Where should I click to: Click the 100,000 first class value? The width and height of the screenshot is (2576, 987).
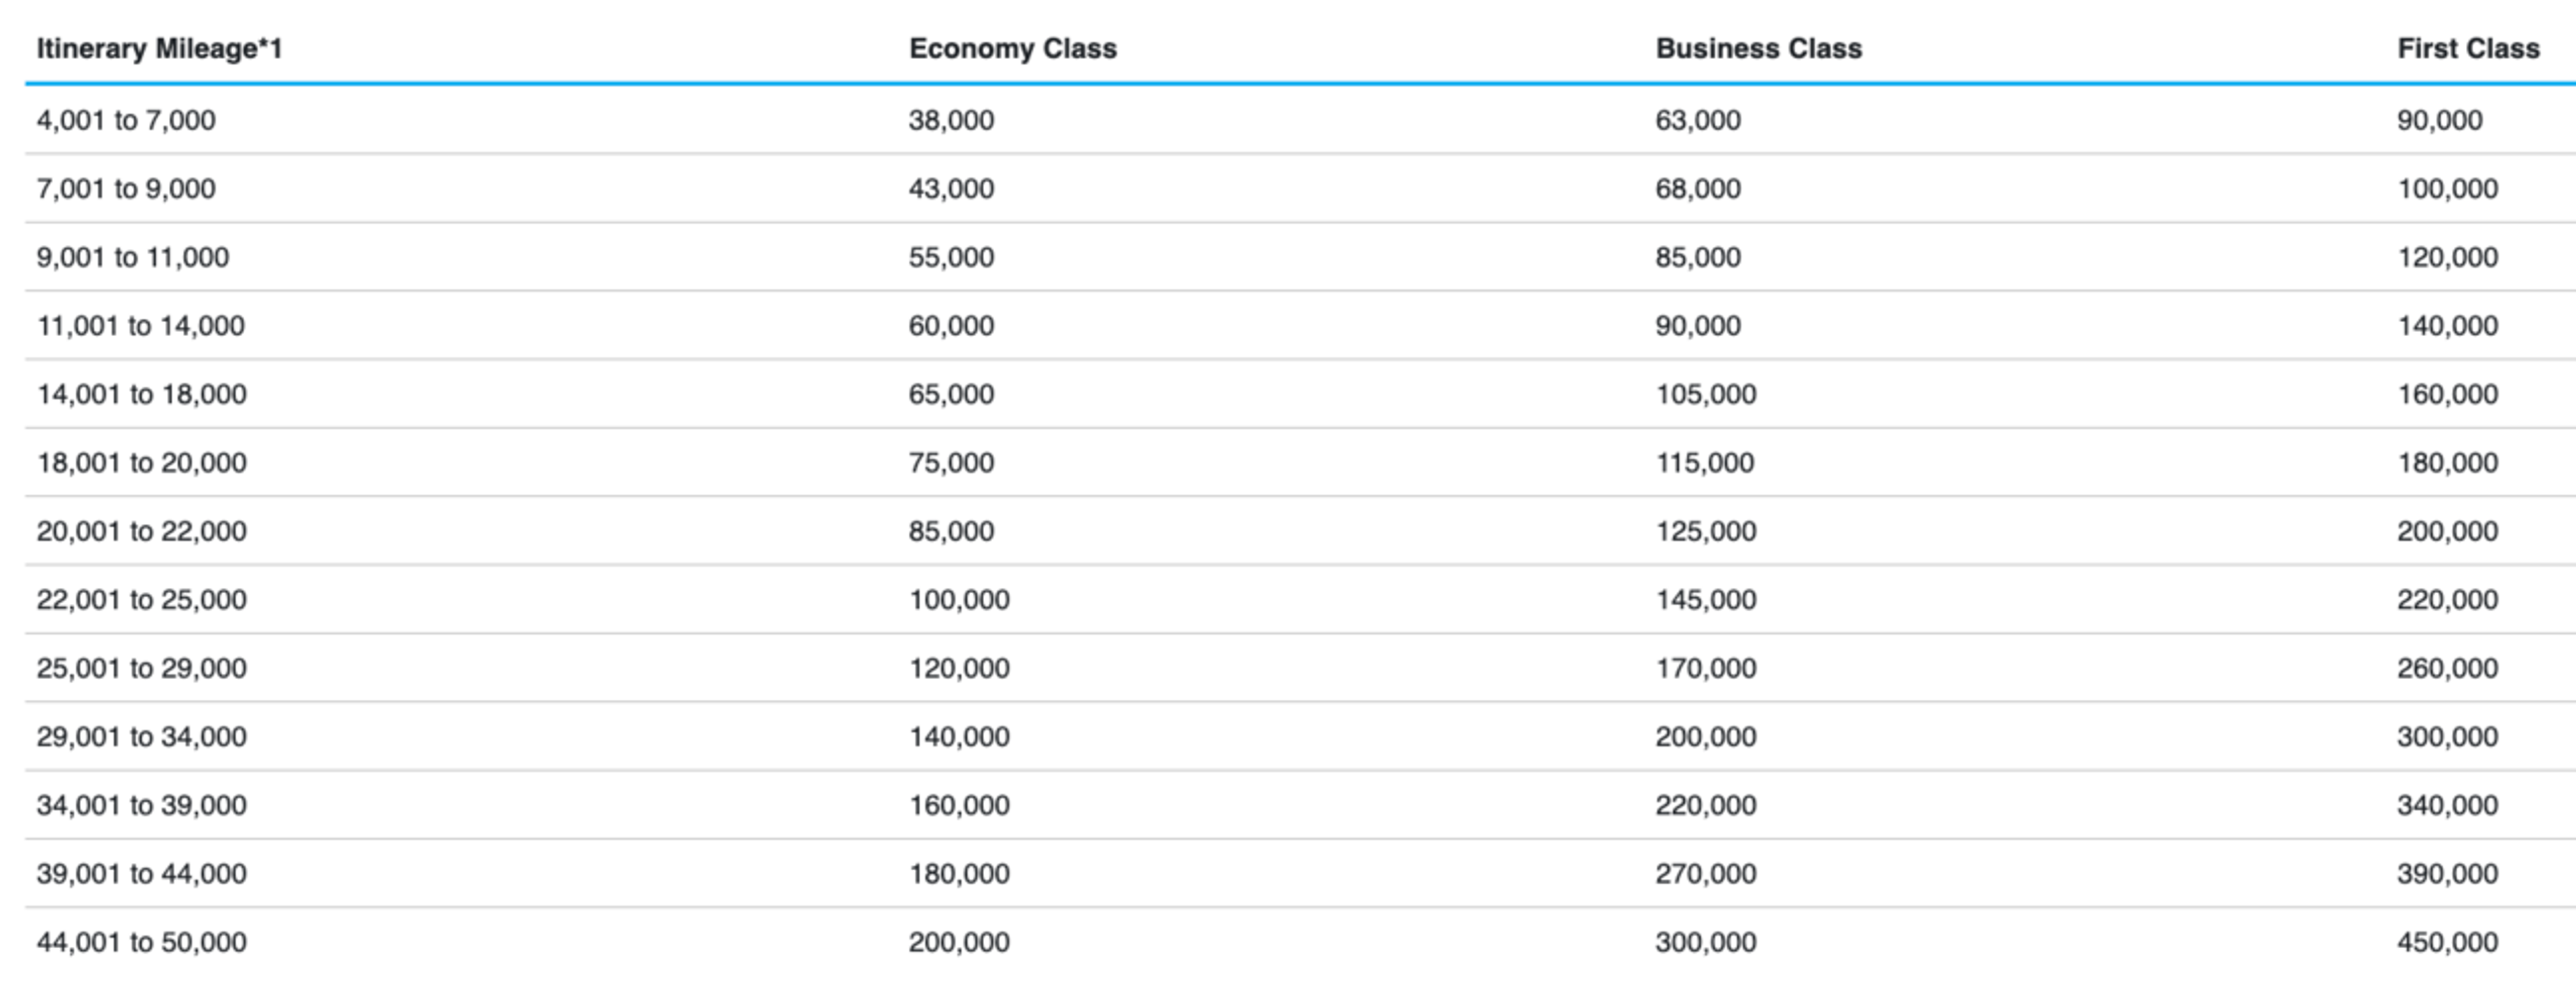tap(2447, 189)
